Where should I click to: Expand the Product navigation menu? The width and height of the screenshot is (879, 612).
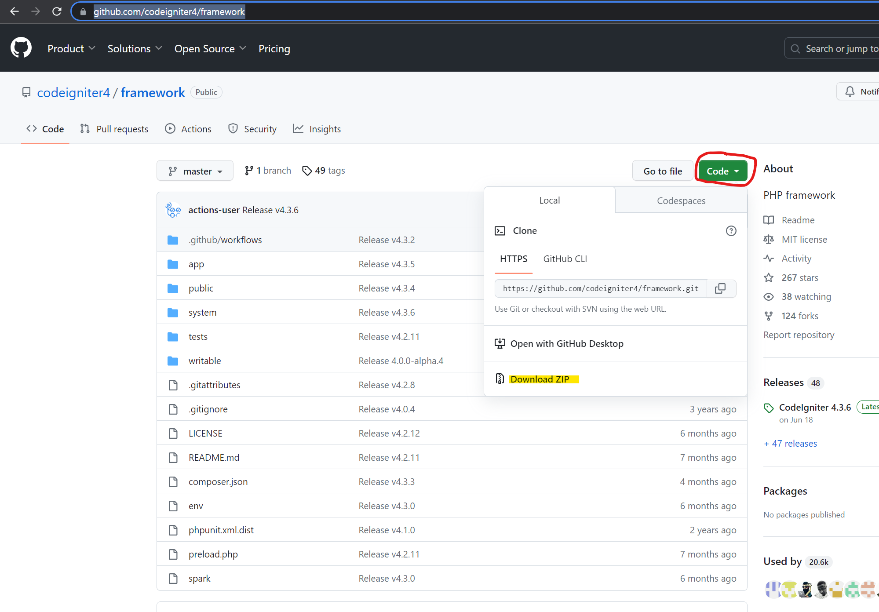(x=71, y=48)
